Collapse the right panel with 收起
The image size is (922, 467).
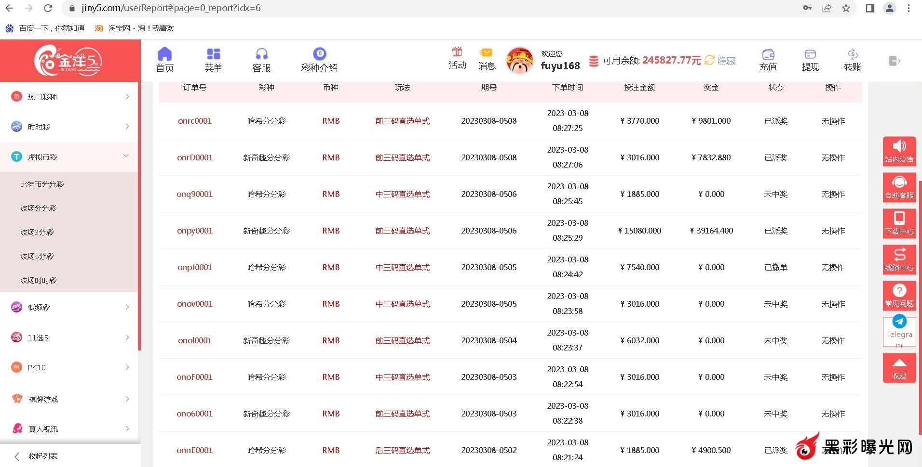(899, 368)
